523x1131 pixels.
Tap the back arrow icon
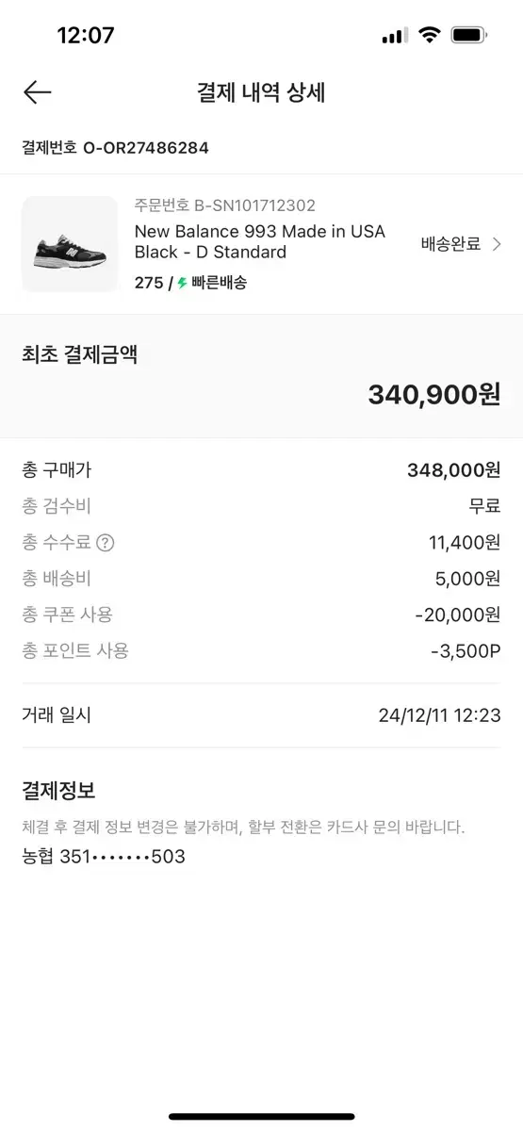[x=37, y=91]
